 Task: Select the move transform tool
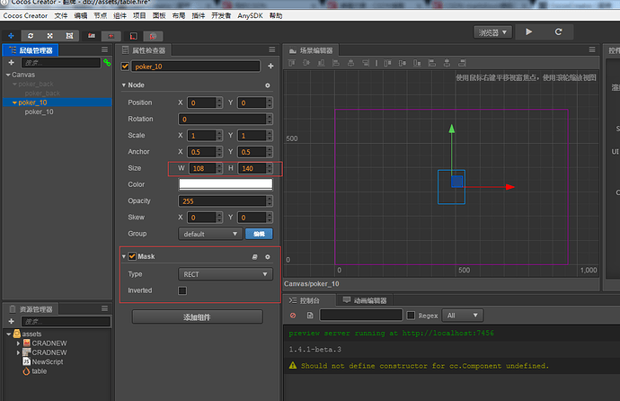pos(12,33)
